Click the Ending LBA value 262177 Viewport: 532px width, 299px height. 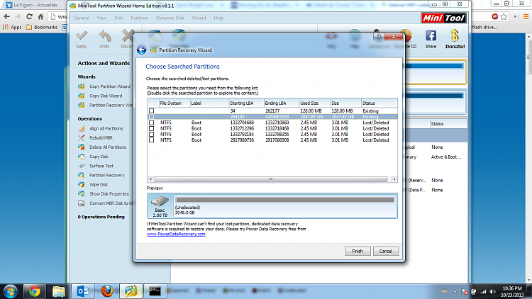[272, 111]
